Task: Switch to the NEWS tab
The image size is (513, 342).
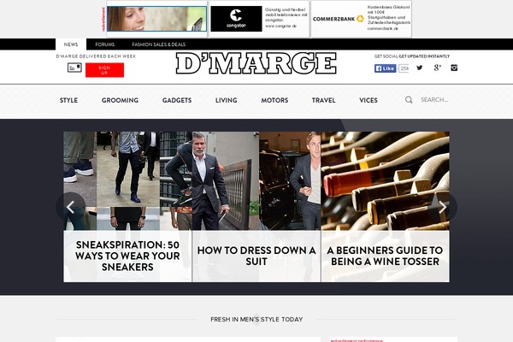Action: point(71,44)
